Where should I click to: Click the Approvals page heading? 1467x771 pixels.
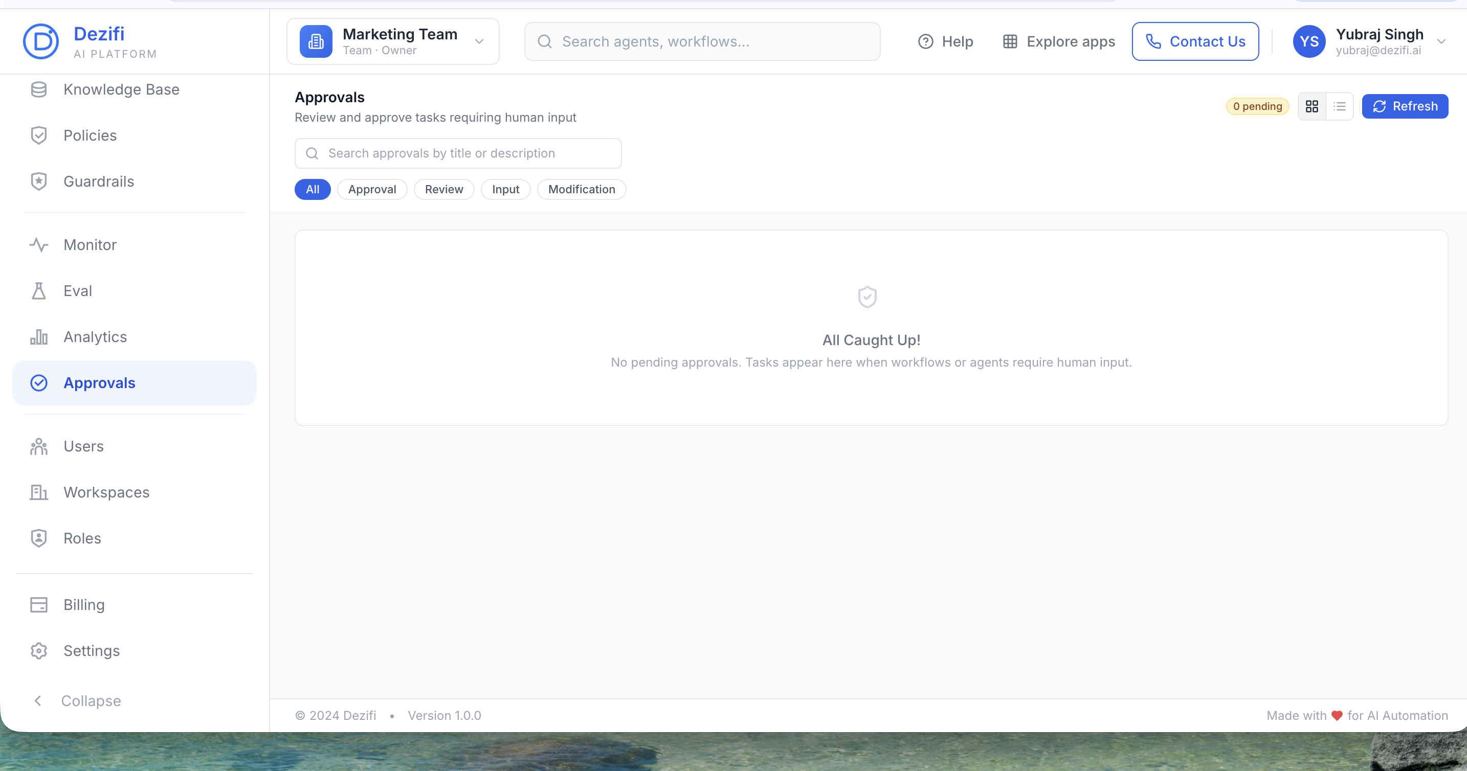[329, 97]
